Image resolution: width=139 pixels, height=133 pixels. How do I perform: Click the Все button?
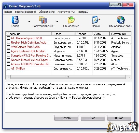pos(93,118)
